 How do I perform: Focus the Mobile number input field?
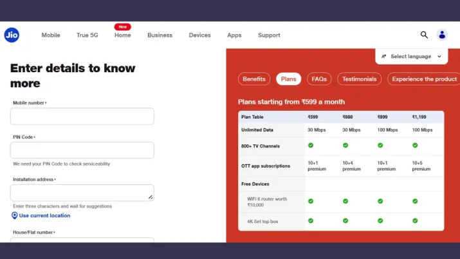[82, 116]
